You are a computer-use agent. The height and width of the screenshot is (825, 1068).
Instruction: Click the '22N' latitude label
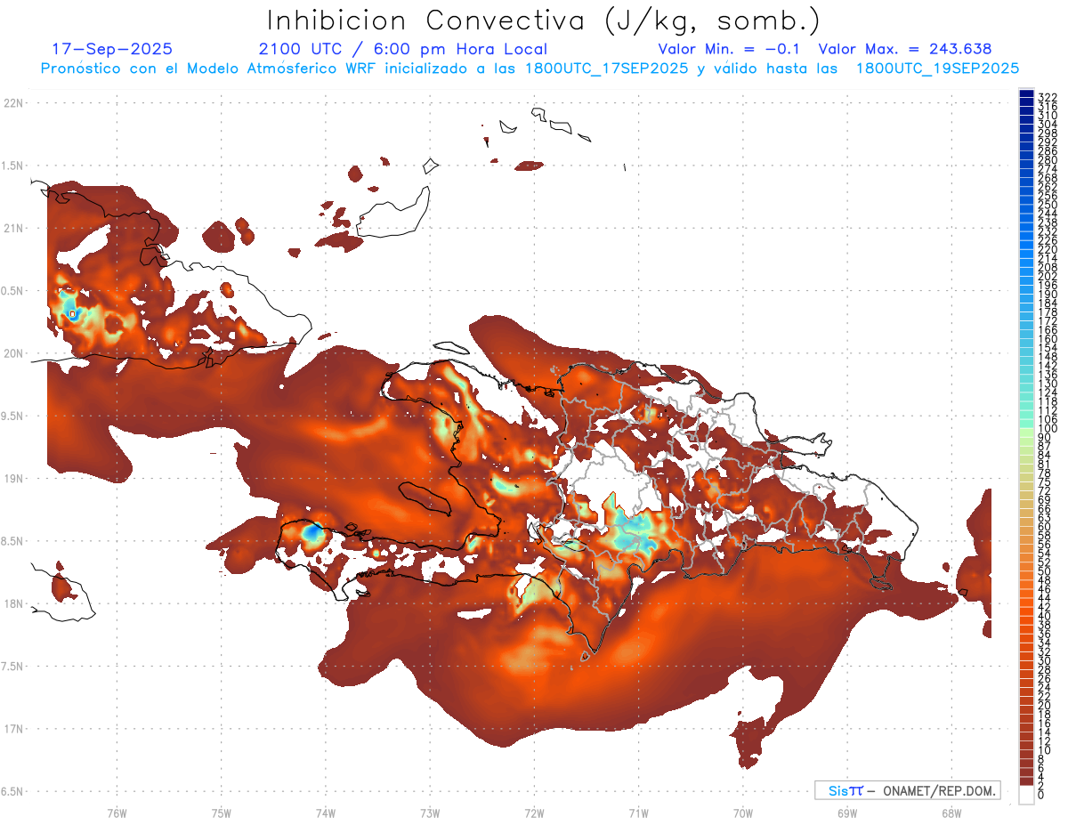click(x=12, y=103)
